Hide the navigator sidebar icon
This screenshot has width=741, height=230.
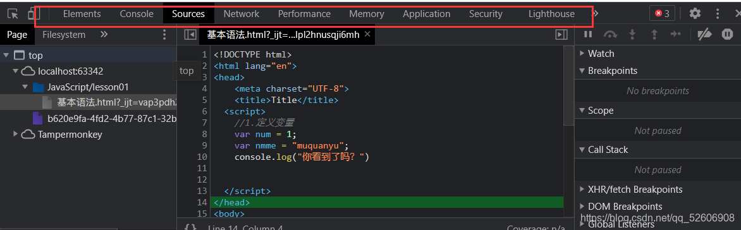click(190, 35)
